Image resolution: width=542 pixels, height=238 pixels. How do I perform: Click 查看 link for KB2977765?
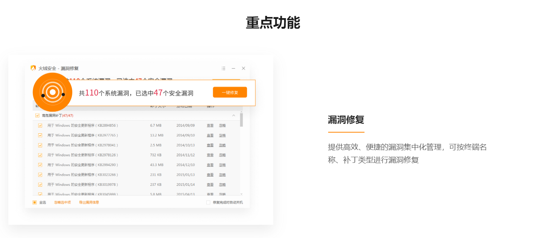pos(210,135)
